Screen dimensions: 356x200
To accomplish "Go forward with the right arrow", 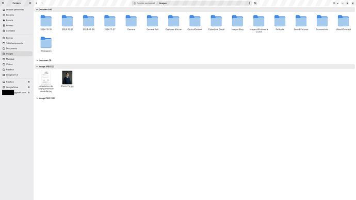I will pyautogui.click(x=42, y=3).
